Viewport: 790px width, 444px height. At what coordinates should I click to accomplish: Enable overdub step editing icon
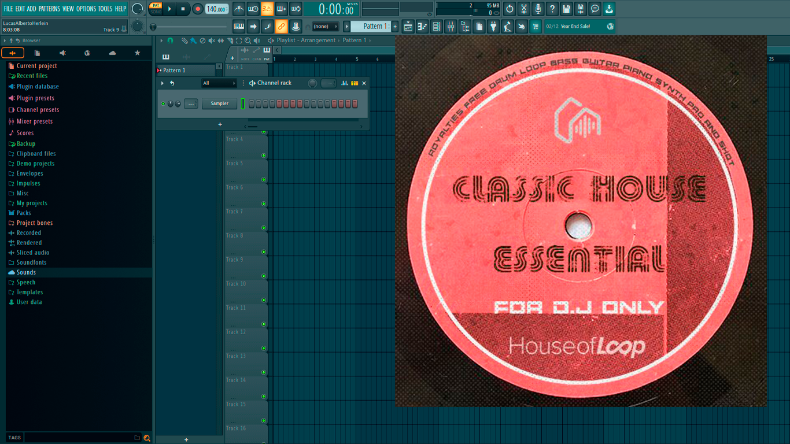tap(282, 9)
